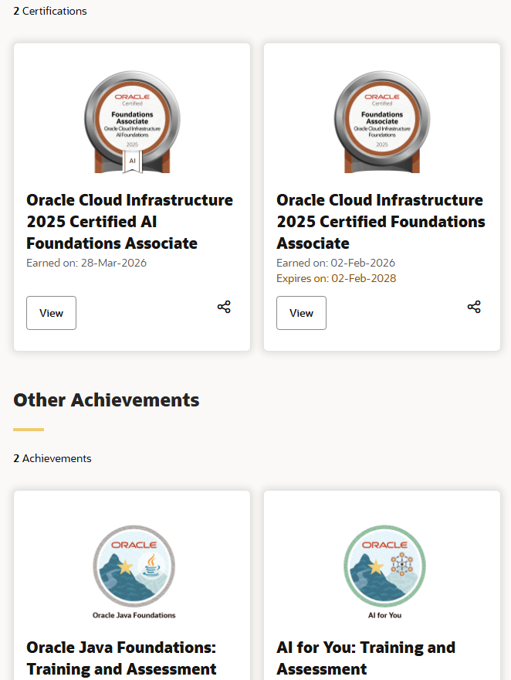Viewport: 511px width, 680px height.
Task: Click the 'AI for You' badge caption
Action: pyautogui.click(x=384, y=615)
